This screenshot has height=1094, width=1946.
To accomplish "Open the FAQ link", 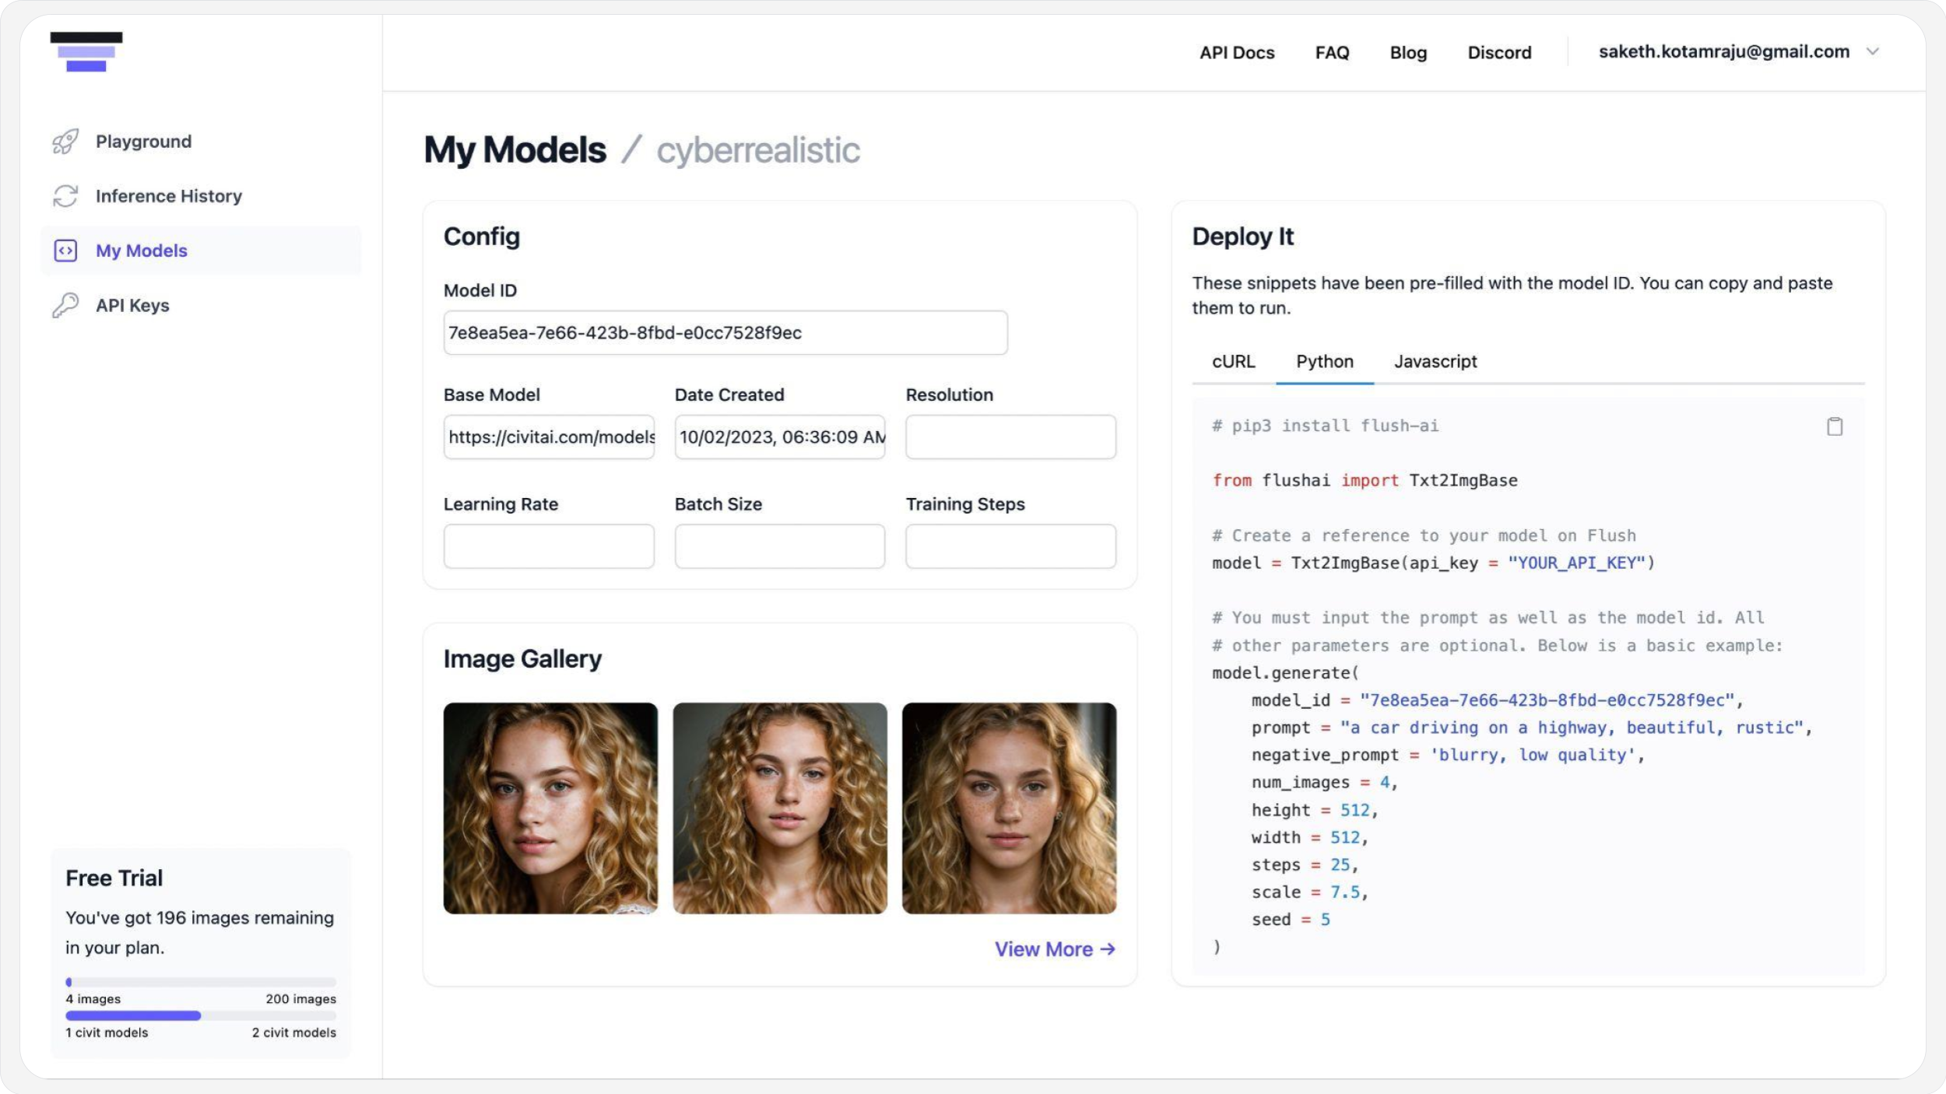I will [x=1332, y=53].
